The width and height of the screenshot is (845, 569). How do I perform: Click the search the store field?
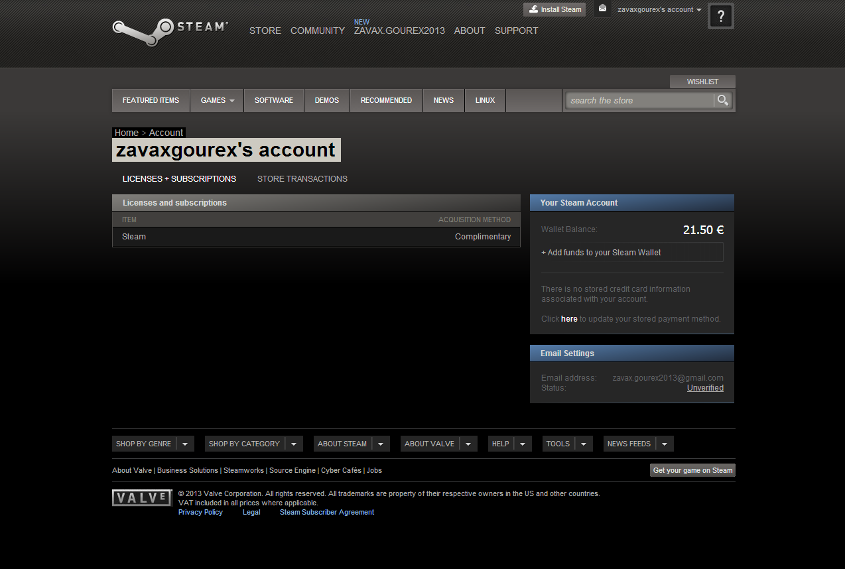tap(640, 100)
